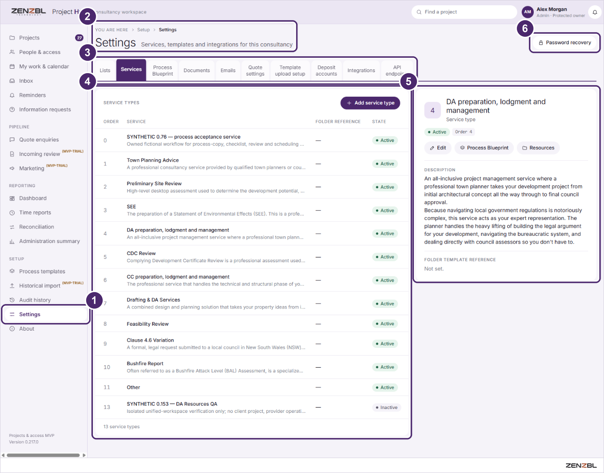Viewport: 604px width, 473px height.
Task: Click the Password recovery button
Action: click(x=565, y=43)
